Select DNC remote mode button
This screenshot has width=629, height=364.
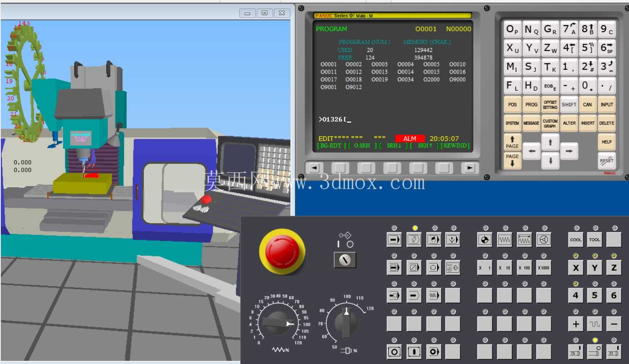click(x=453, y=240)
